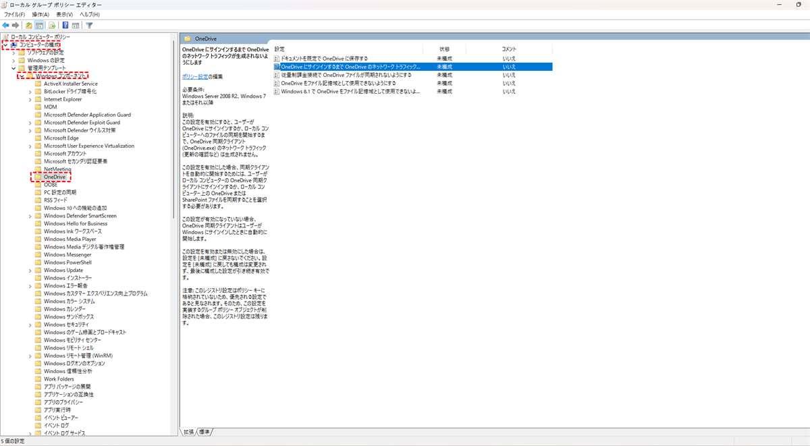This screenshot has width=810, height=446.
Task: Click the blue Help question mark icon
Action: coord(65,25)
